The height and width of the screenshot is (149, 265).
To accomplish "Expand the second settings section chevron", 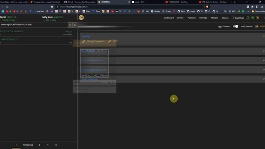I will (x=263, y=51).
